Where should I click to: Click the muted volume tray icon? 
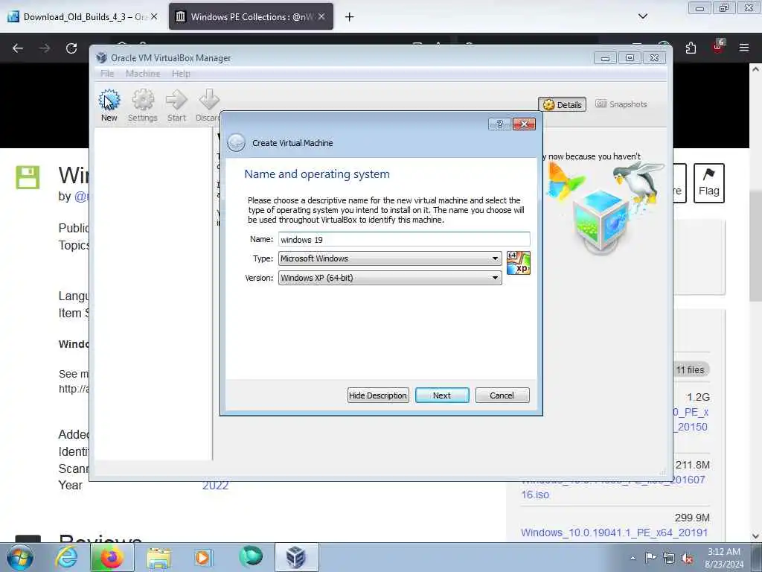[x=687, y=558]
